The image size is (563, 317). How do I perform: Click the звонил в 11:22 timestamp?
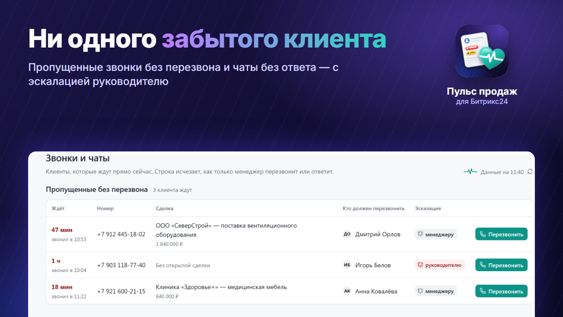(69, 296)
